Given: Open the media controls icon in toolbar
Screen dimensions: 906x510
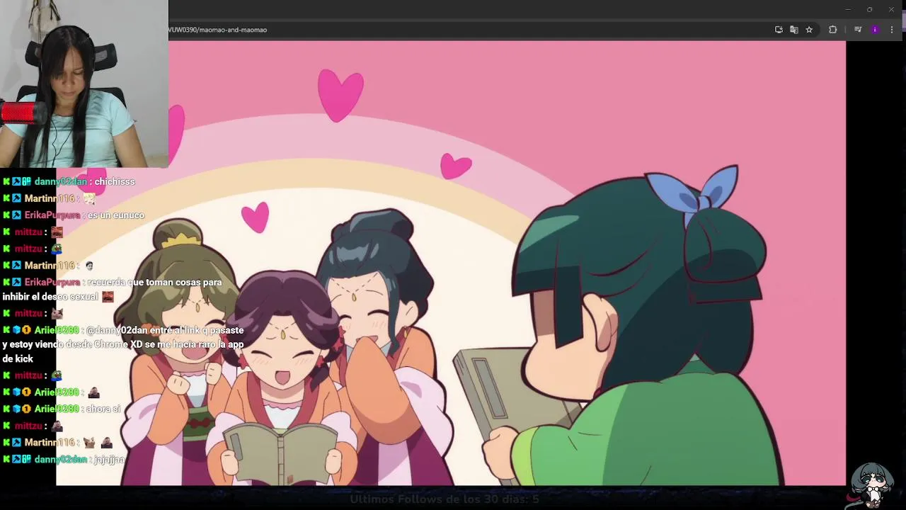Looking at the screenshot, I should tap(858, 30).
